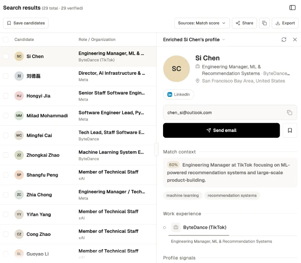This screenshot has height=263, width=301.
Task: Click the email field chen_si@outlook.com
Action: (x=230, y=113)
